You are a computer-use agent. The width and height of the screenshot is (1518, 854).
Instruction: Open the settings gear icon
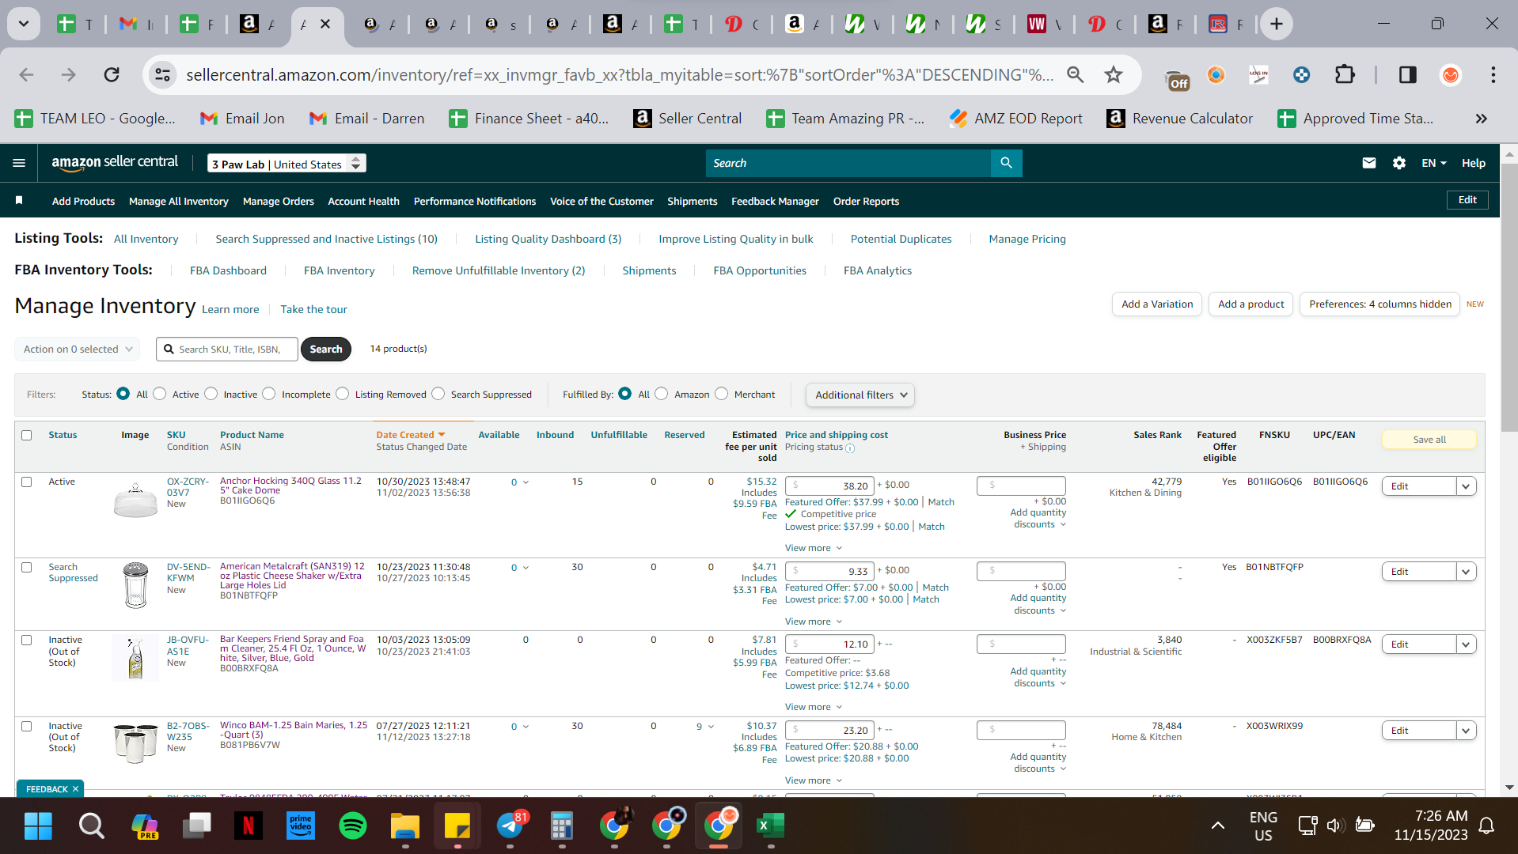click(x=1399, y=163)
